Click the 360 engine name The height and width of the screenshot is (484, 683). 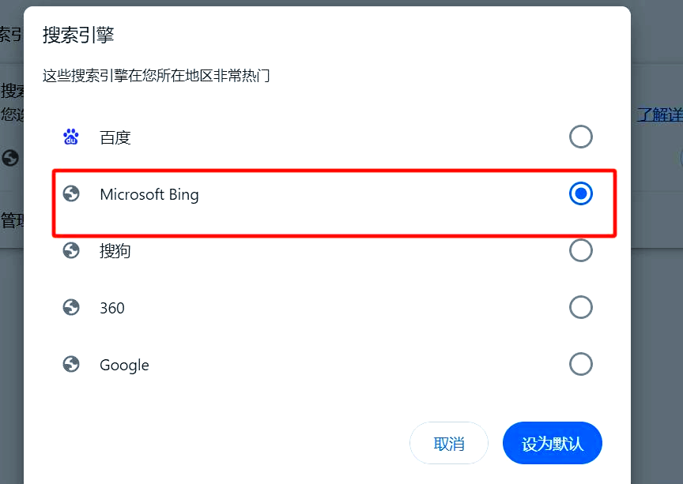click(112, 308)
